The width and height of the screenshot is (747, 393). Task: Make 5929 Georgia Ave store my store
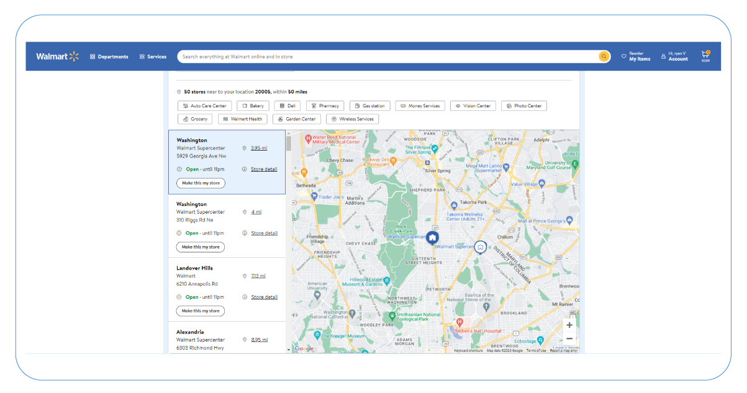pyautogui.click(x=201, y=183)
